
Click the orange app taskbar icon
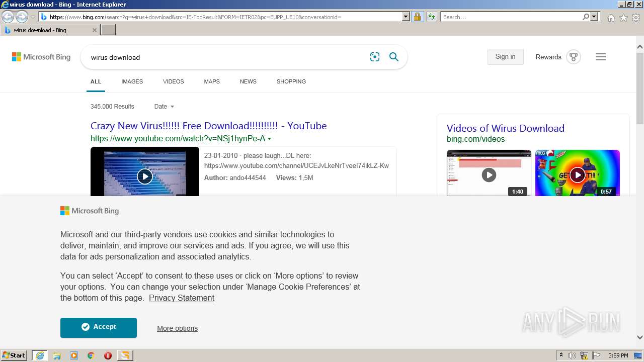click(125, 355)
